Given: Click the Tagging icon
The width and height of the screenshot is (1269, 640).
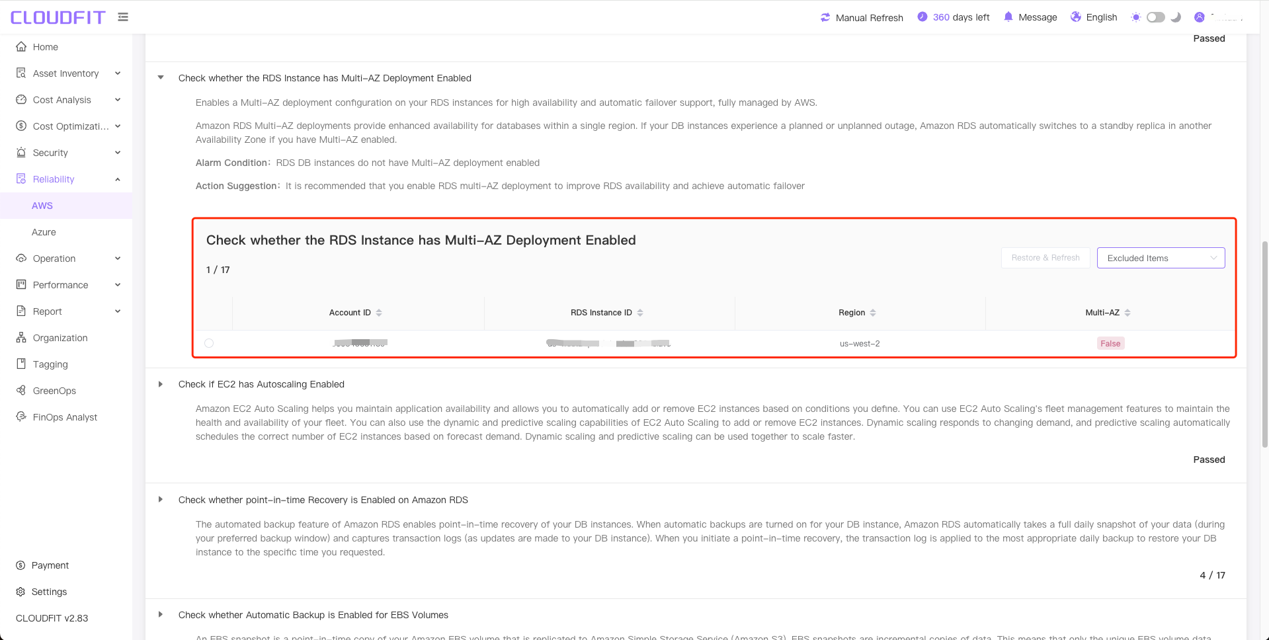Looking at the screenshot, I should pyautogui.click(x=21, y=364).
